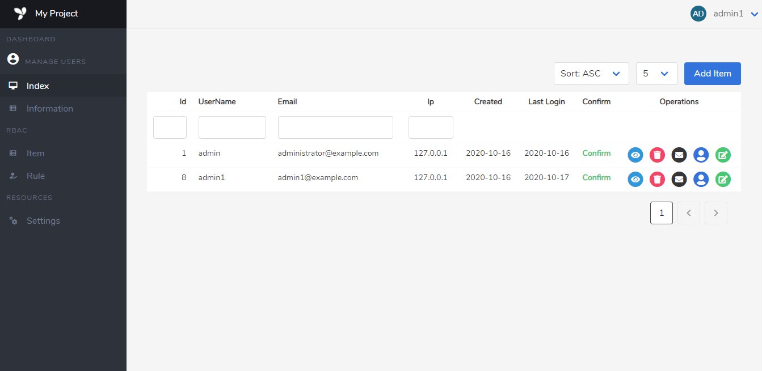
Task: Open the Rule menu under RBAC
Action: (63, 176)
